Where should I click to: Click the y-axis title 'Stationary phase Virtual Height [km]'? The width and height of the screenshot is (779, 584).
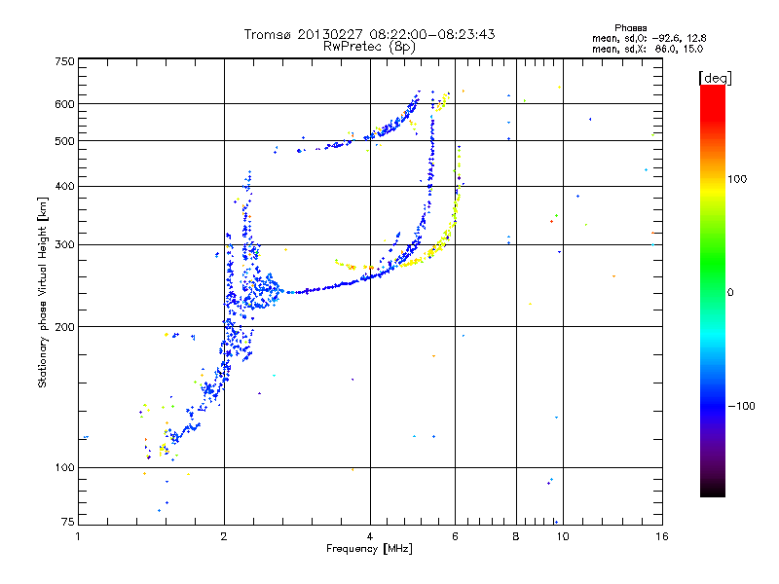coord(42,292)
